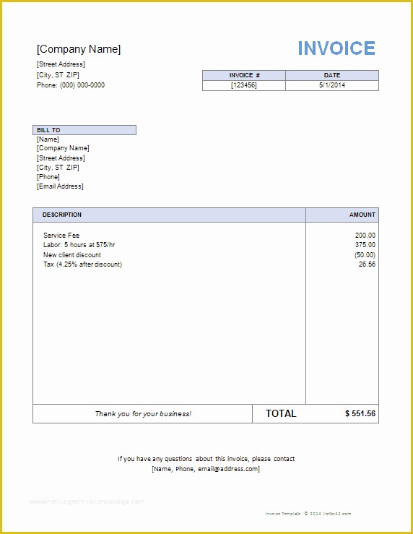The width and height of the screenshot is (413, 534).
Task: Click the New client discount line
Action: point(72,255)
